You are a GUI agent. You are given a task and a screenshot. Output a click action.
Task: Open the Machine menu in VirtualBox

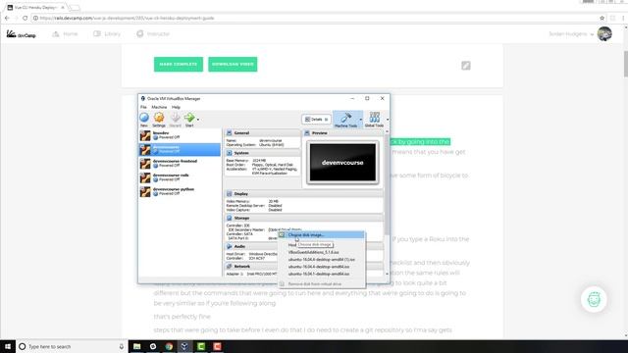click(x=159, y=107)
